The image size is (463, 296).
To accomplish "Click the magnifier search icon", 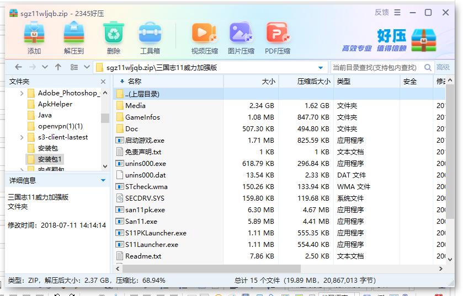I will click(428, 67).
